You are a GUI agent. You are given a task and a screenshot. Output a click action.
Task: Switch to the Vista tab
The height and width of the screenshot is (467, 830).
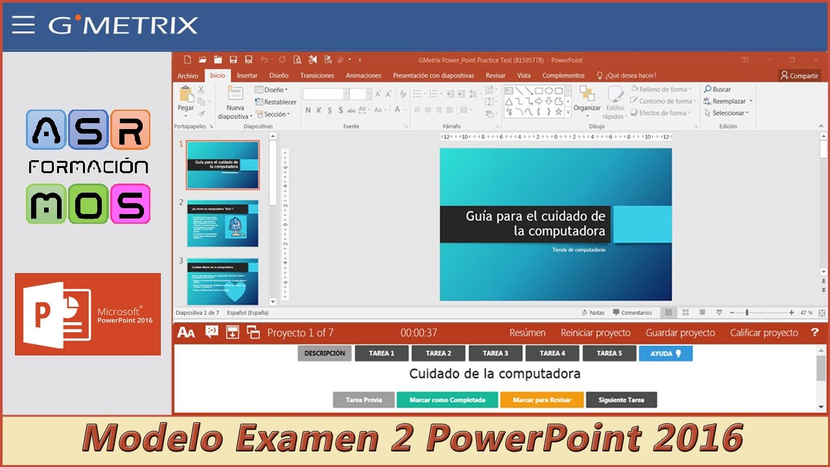tap(524, 75)
